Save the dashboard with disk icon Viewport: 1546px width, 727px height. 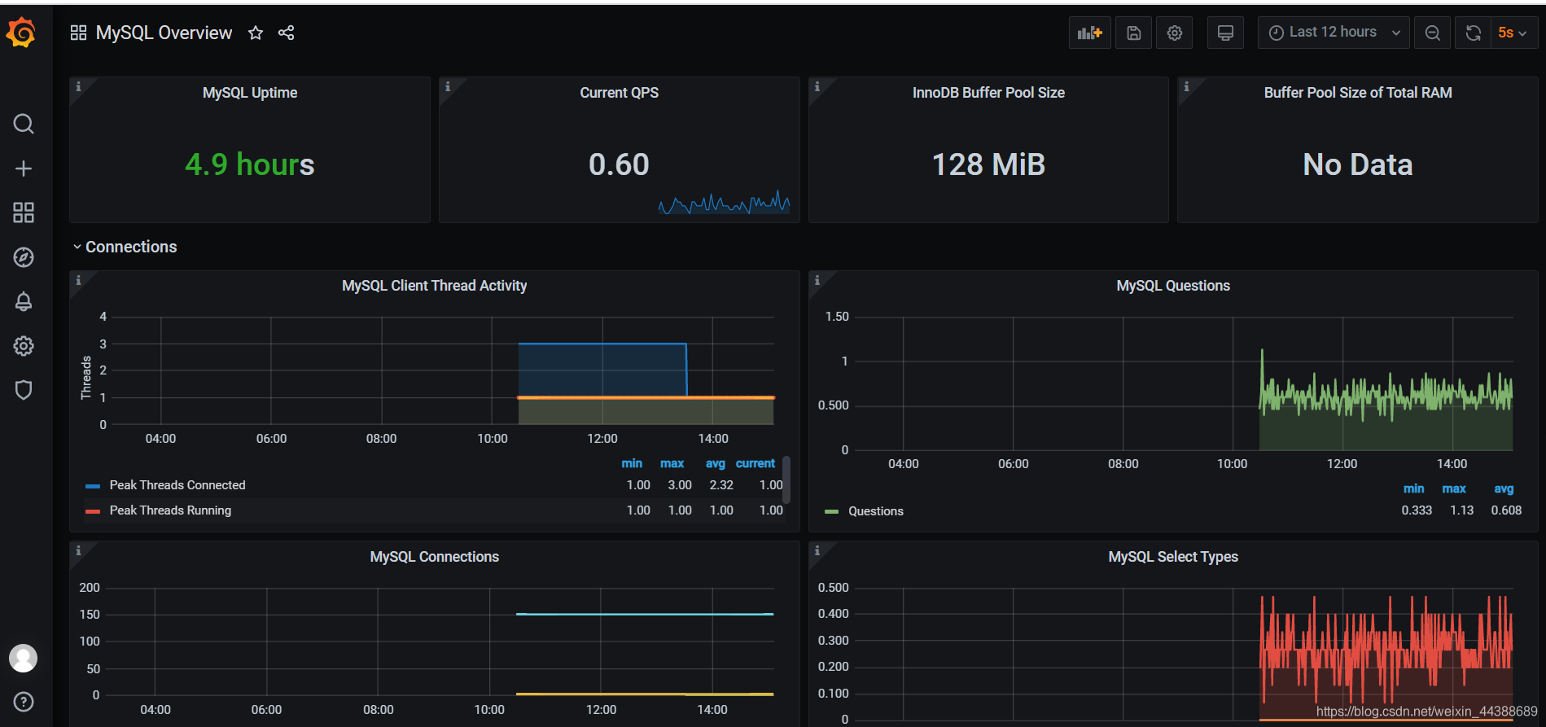[1133, 33]
